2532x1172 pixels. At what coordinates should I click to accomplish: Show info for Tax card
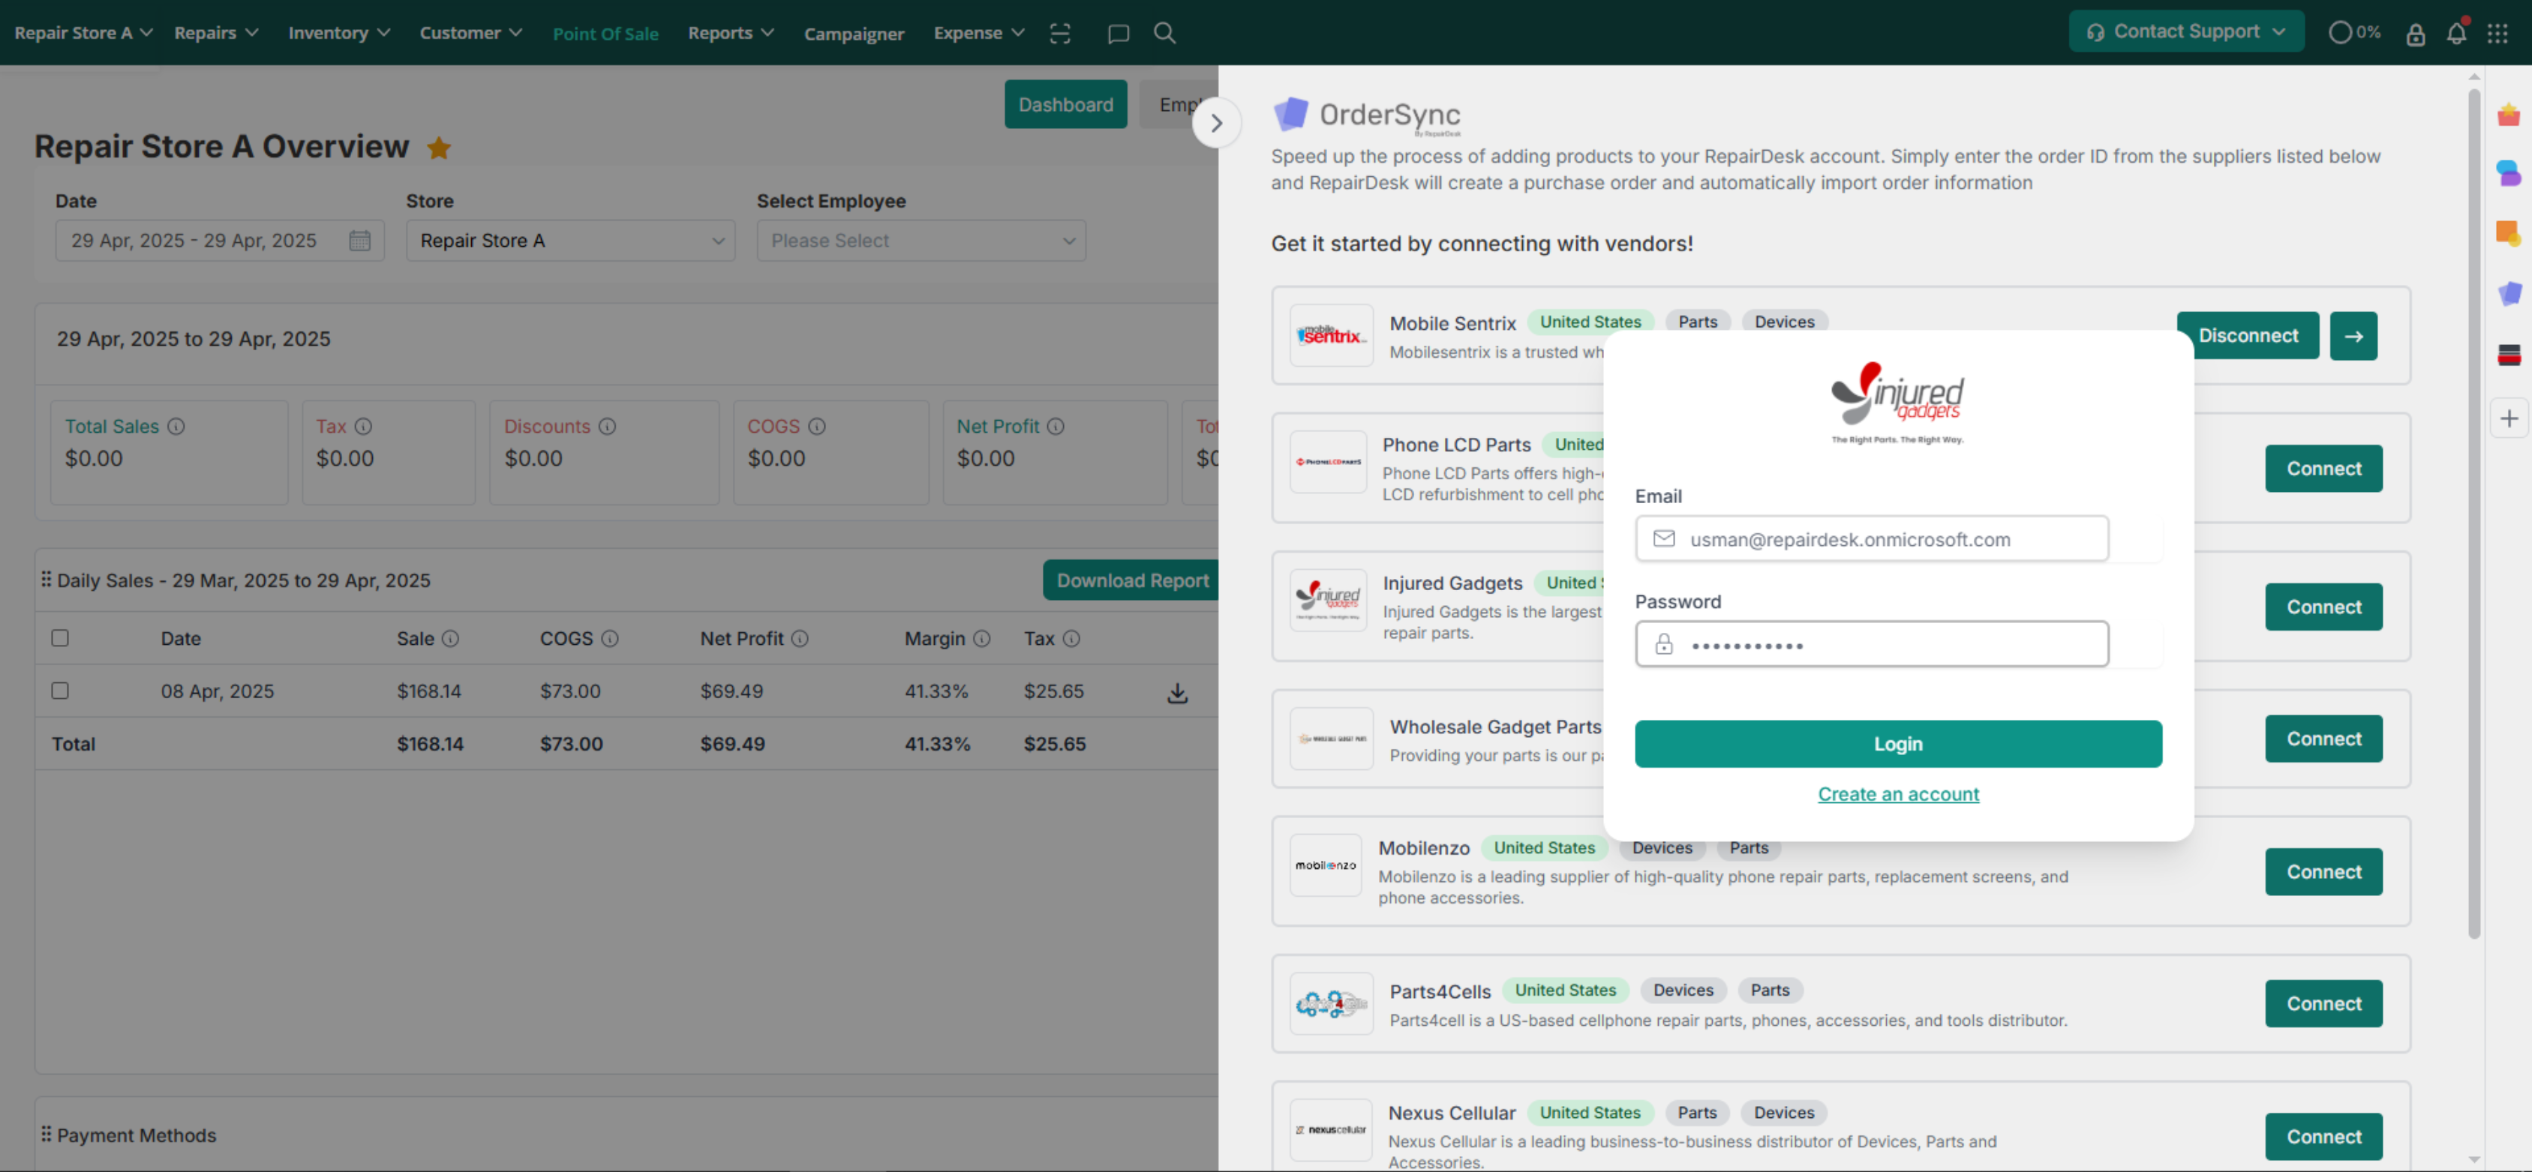[x=364, y=427]
